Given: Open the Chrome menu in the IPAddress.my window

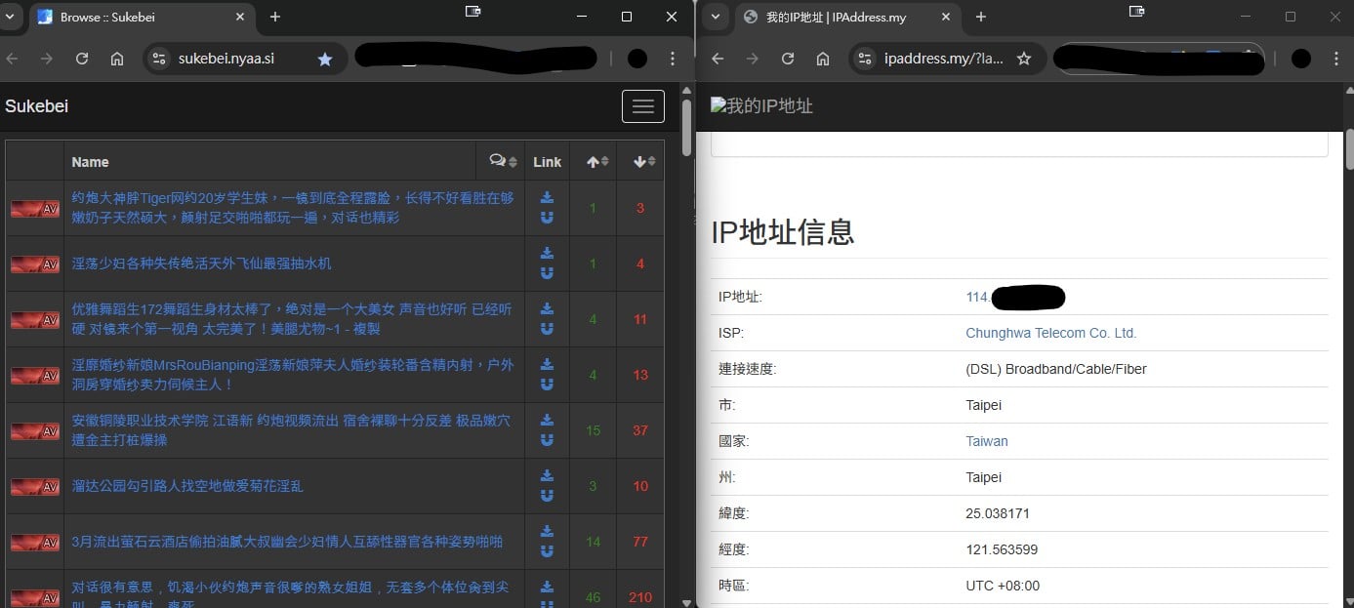Looking at the screenshot, I should point(1334,59).
